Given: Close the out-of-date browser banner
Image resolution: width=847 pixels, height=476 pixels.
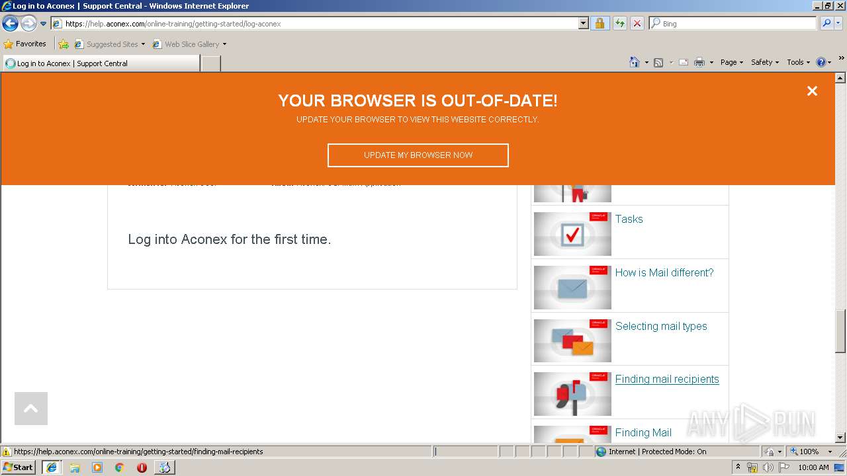Looking at the screenshot, I should [812, 91].
